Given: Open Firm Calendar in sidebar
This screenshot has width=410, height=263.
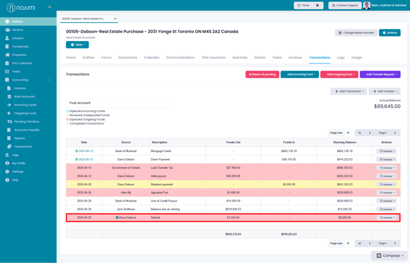Looking at the screenshot, I should coord(22,63).
